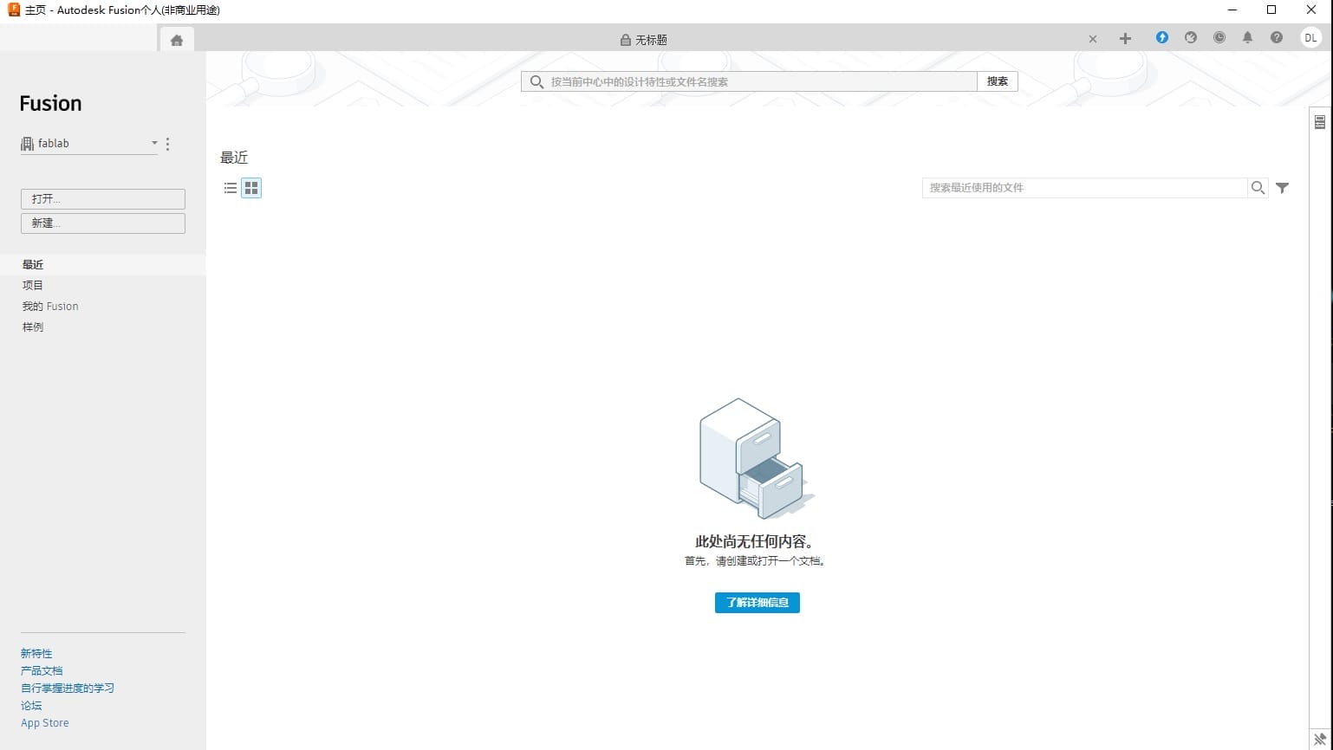
Task: Click the blue upward-arrow icon in the top bar
Action: click(x=1162, y=37)
